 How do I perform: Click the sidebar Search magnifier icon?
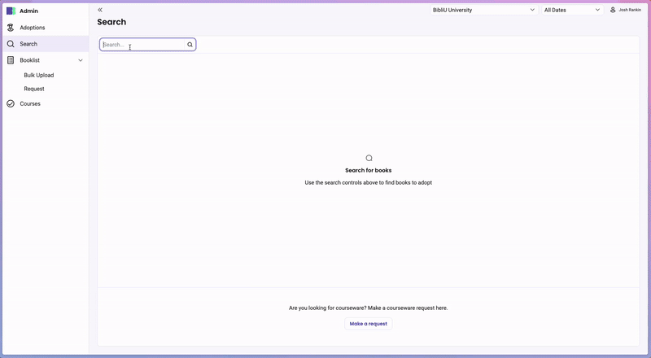(11, 44)
